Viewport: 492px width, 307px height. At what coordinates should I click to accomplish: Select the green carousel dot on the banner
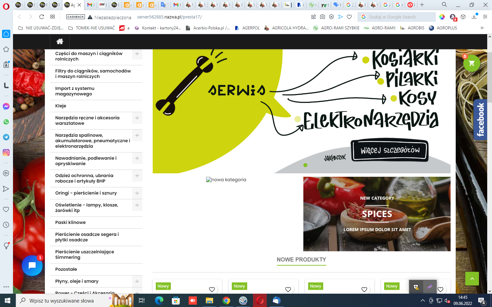305,165
